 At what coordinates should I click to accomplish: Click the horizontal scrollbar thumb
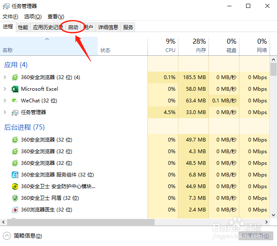coord(81,222)
